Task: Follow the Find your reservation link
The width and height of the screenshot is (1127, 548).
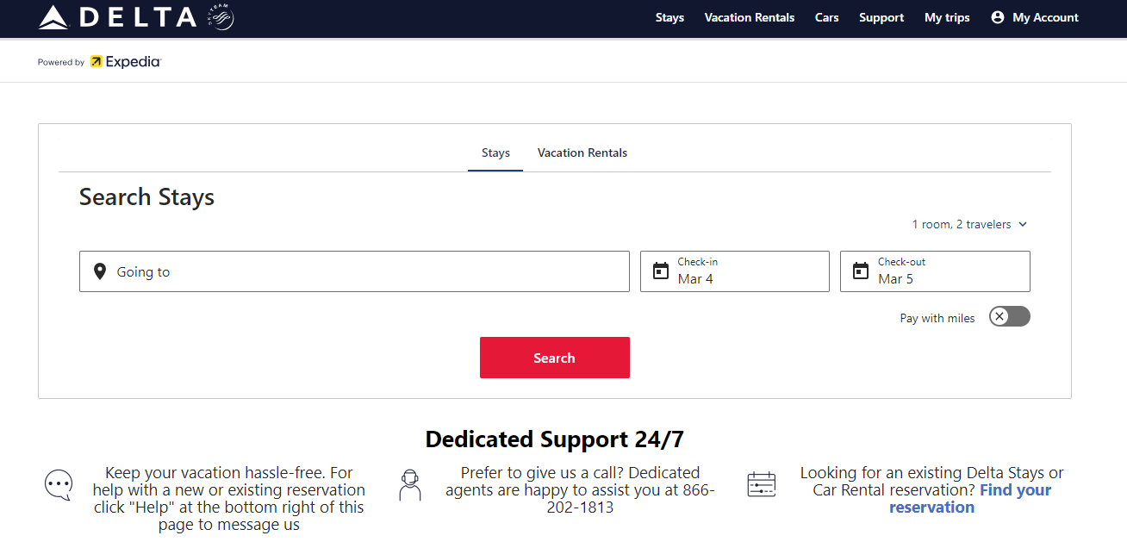Action: 971,499
